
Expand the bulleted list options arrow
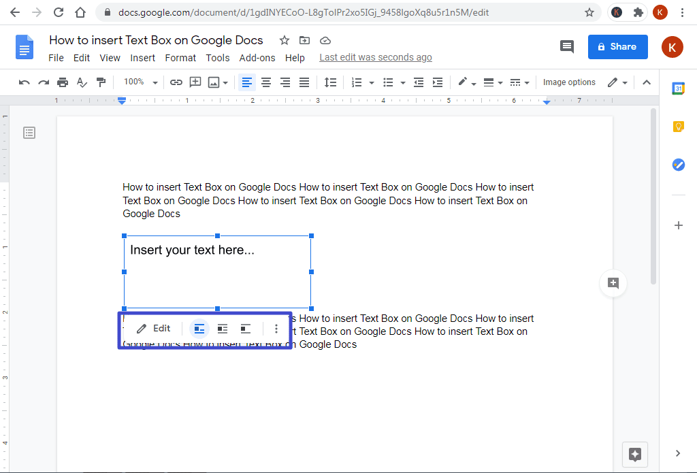tap(402, 82)
